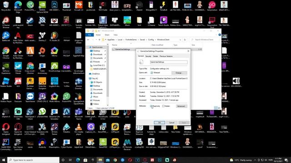Screen dimensions: 291x163
Task: Open the Battle.net desktop shortcut
Action: (x=6, y=37)
